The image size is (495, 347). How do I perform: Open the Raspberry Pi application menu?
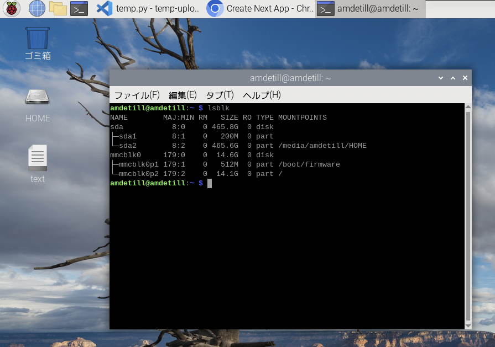point(12,8)
